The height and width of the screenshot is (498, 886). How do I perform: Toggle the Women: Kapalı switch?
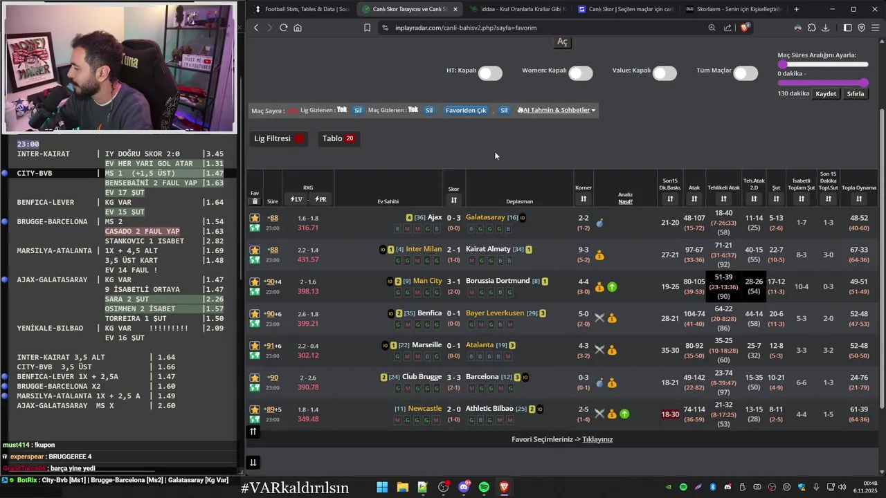[x=581, y=73]
